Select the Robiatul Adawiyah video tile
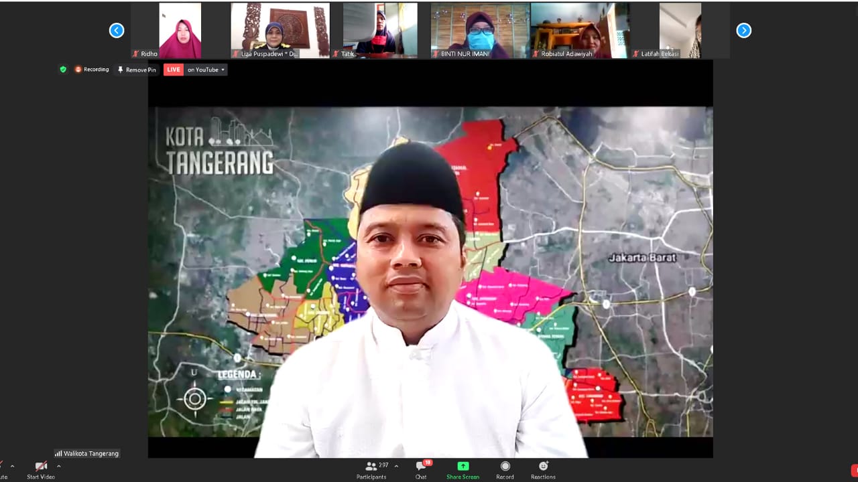The width and height of the screenshot is (858, 482). (580, 30)
